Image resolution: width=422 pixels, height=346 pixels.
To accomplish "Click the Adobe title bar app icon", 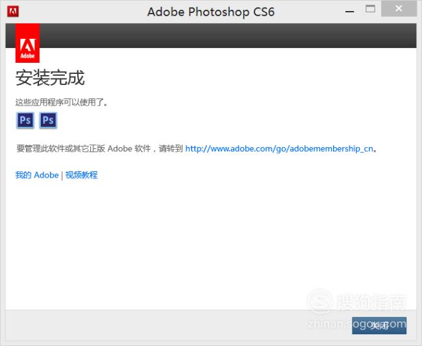I will coord(13,12).
